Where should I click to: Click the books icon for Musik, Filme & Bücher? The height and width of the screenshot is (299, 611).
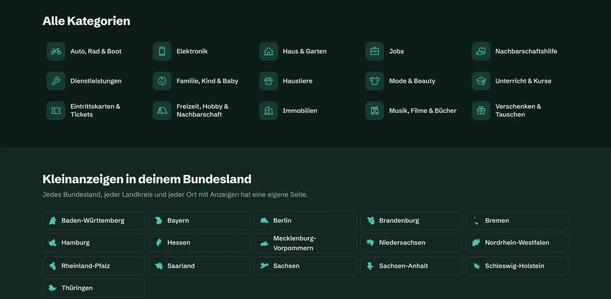coord(375,111)
